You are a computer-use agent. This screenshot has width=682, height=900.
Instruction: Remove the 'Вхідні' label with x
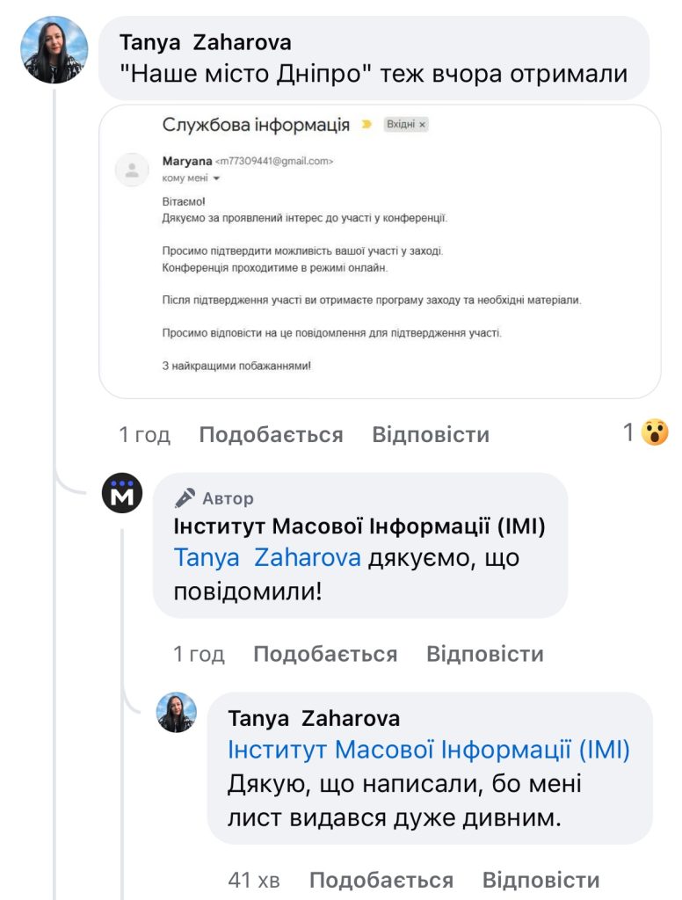point(423,125)
